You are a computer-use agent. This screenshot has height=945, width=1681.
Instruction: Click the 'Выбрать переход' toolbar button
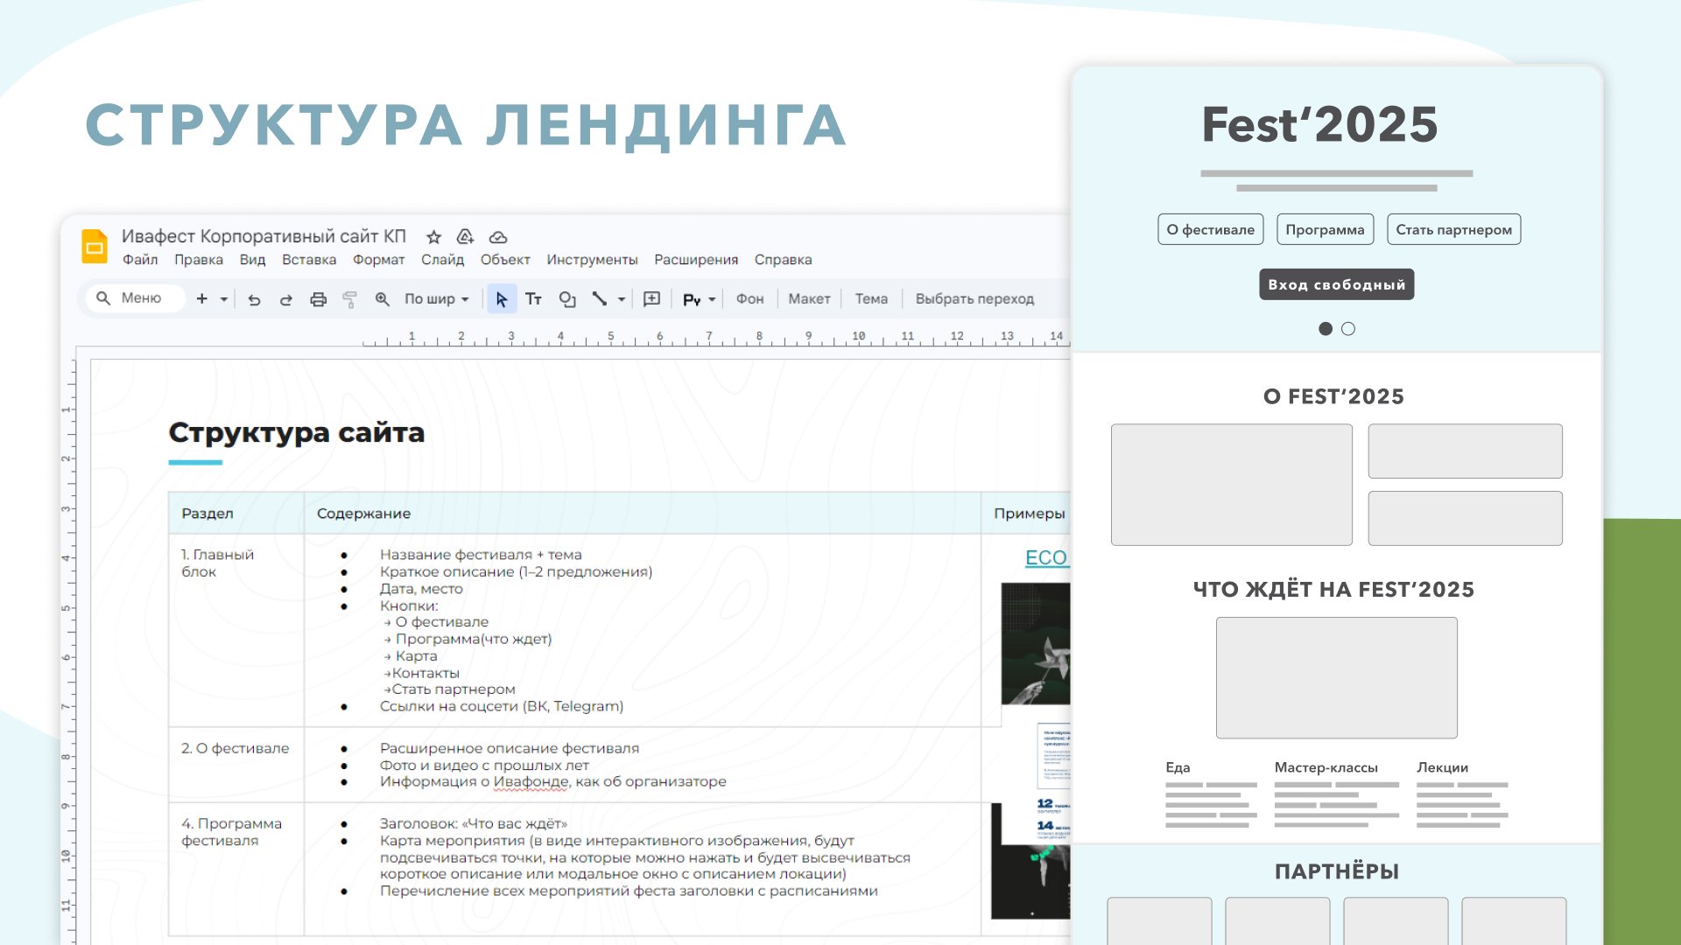coord(974,299)
